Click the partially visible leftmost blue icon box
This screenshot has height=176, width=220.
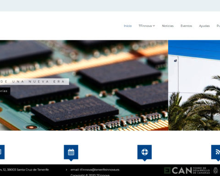[x=2, y=152]
